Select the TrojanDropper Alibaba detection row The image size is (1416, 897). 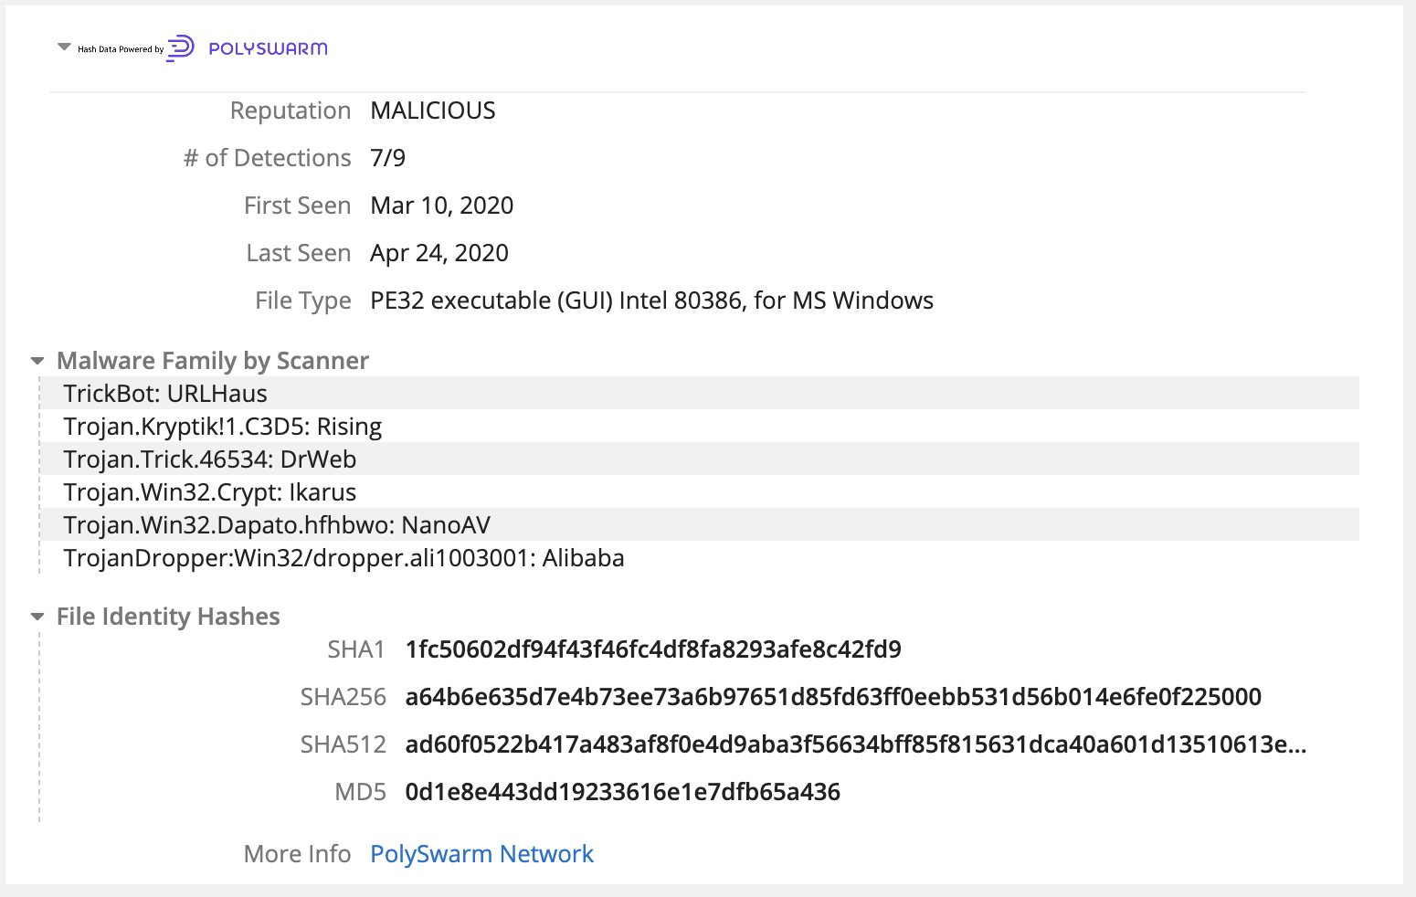point(343,558)
